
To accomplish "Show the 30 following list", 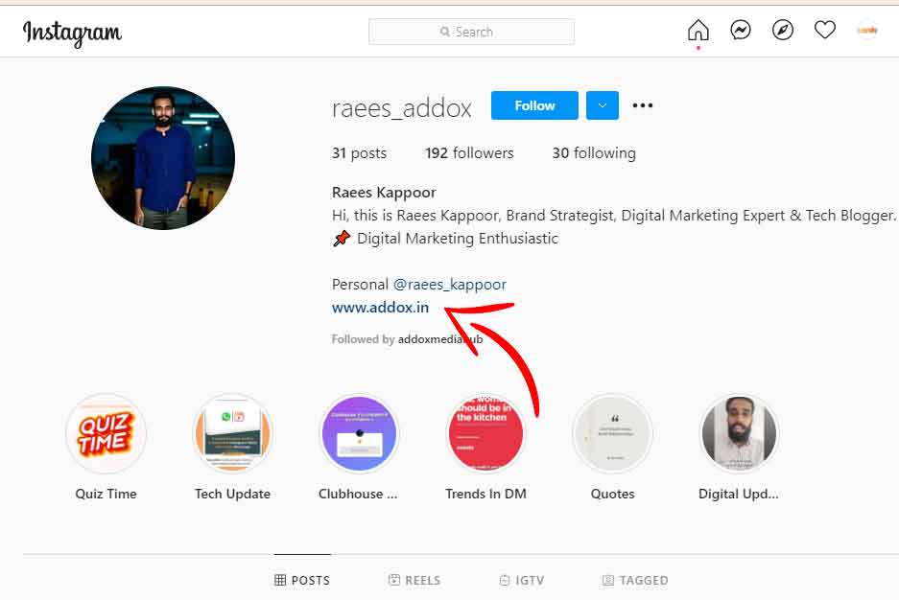I will pos(593,152).
